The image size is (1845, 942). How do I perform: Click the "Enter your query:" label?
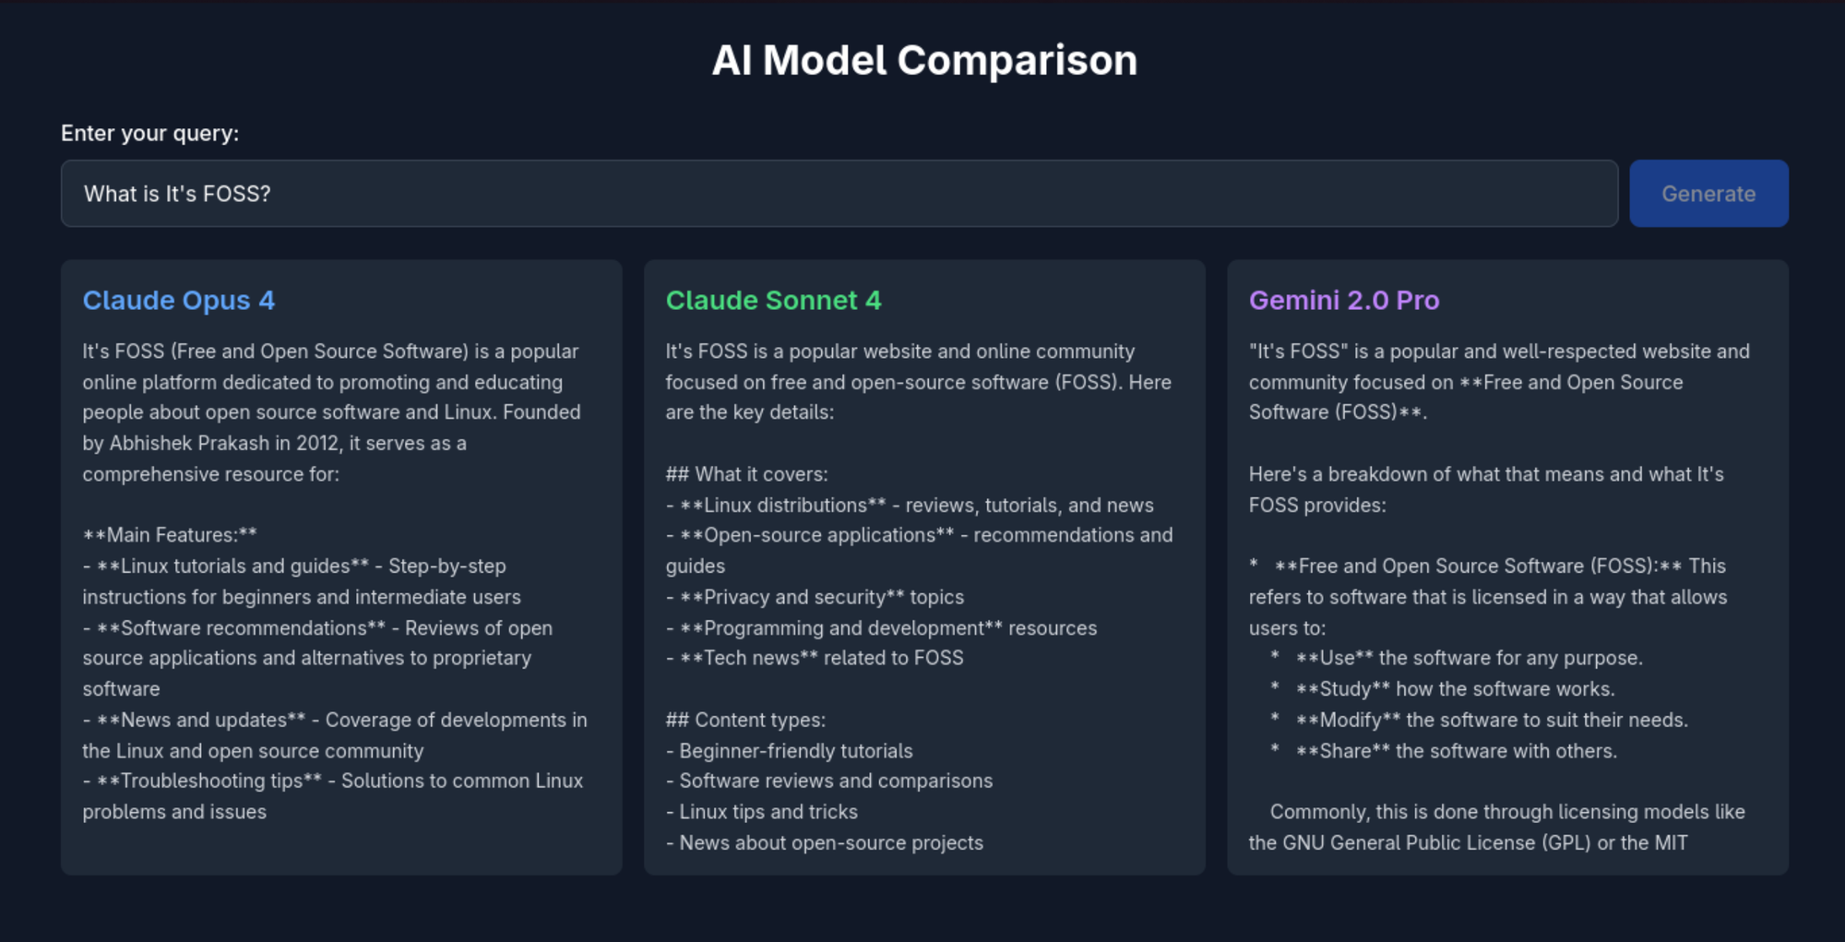tap(149, 134)
